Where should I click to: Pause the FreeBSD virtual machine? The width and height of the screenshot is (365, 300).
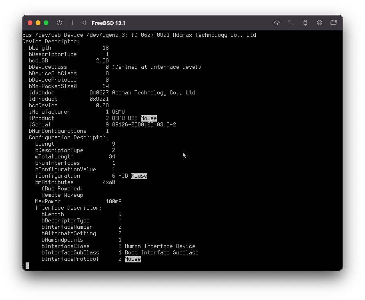click(x=72, y=23)
